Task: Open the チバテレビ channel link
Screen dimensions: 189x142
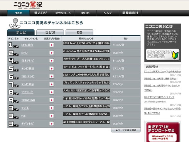Action: point(28,123)
